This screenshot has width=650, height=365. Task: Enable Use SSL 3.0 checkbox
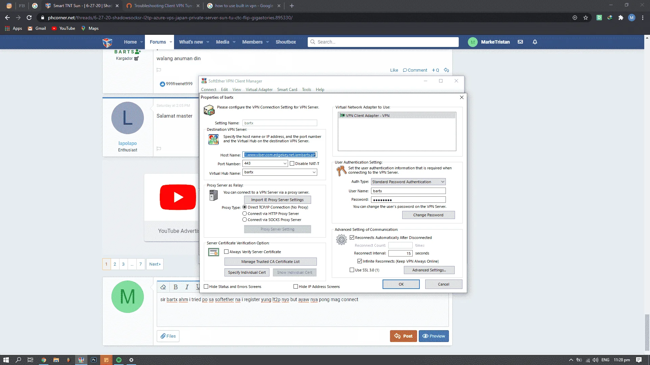pyautogui.click(x=352, y=270)
